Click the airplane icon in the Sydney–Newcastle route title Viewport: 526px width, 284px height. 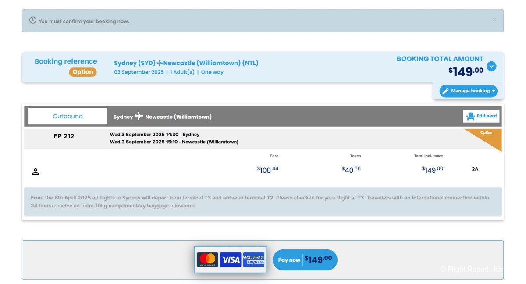tap(160, 63)
